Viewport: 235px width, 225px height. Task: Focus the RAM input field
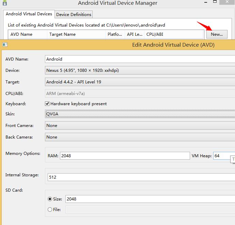tap(124, 156)
